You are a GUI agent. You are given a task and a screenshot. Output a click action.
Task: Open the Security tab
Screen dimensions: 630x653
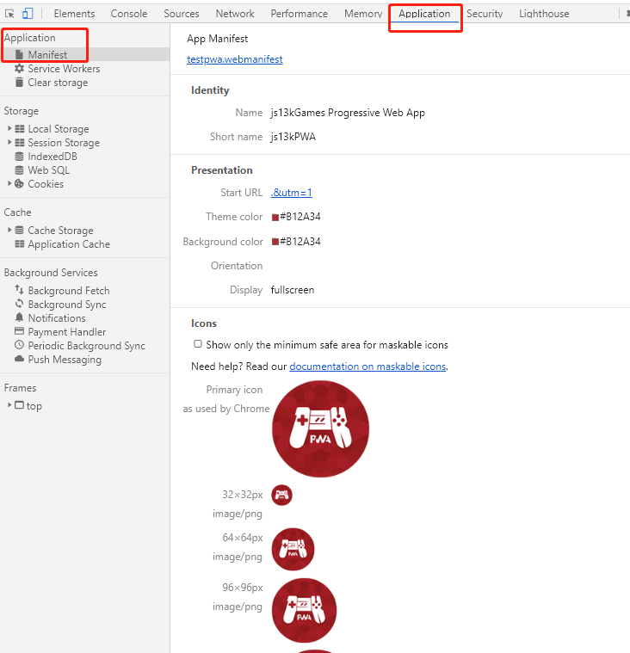tap(485, 14)
